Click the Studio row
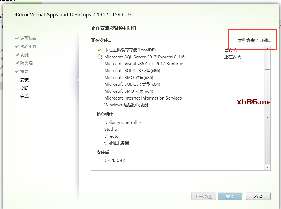This screenshot has height=209, width=281. pyautogui.click(x=110, y=129)
